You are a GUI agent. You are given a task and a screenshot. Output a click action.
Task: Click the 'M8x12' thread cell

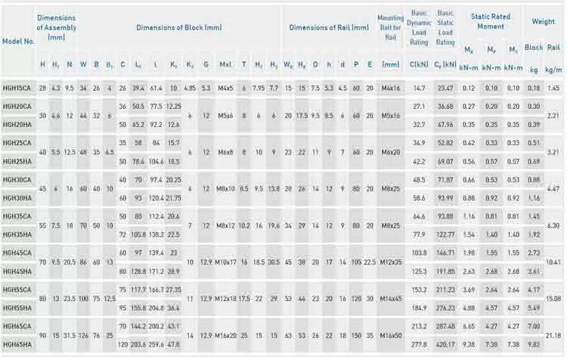[225, 225]
